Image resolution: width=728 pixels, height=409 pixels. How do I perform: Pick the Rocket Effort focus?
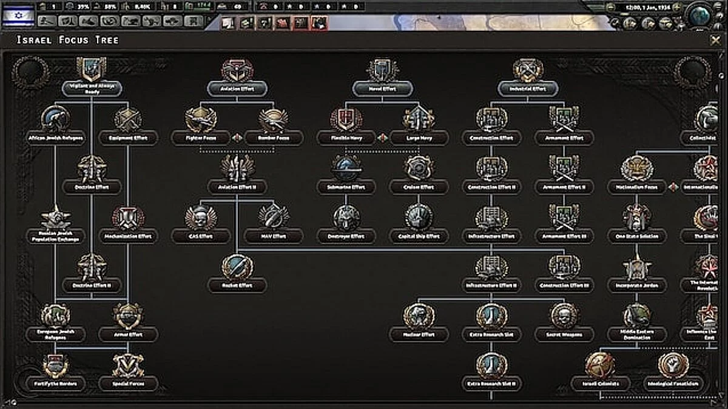point(237,268)
